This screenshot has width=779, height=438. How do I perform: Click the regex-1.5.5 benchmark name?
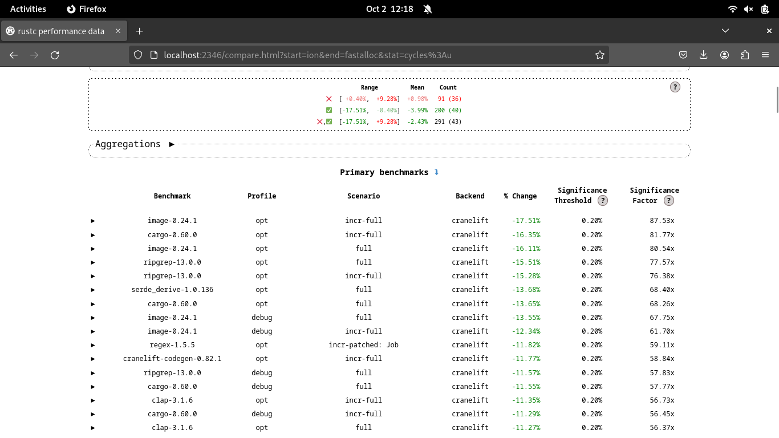[172, 345]
